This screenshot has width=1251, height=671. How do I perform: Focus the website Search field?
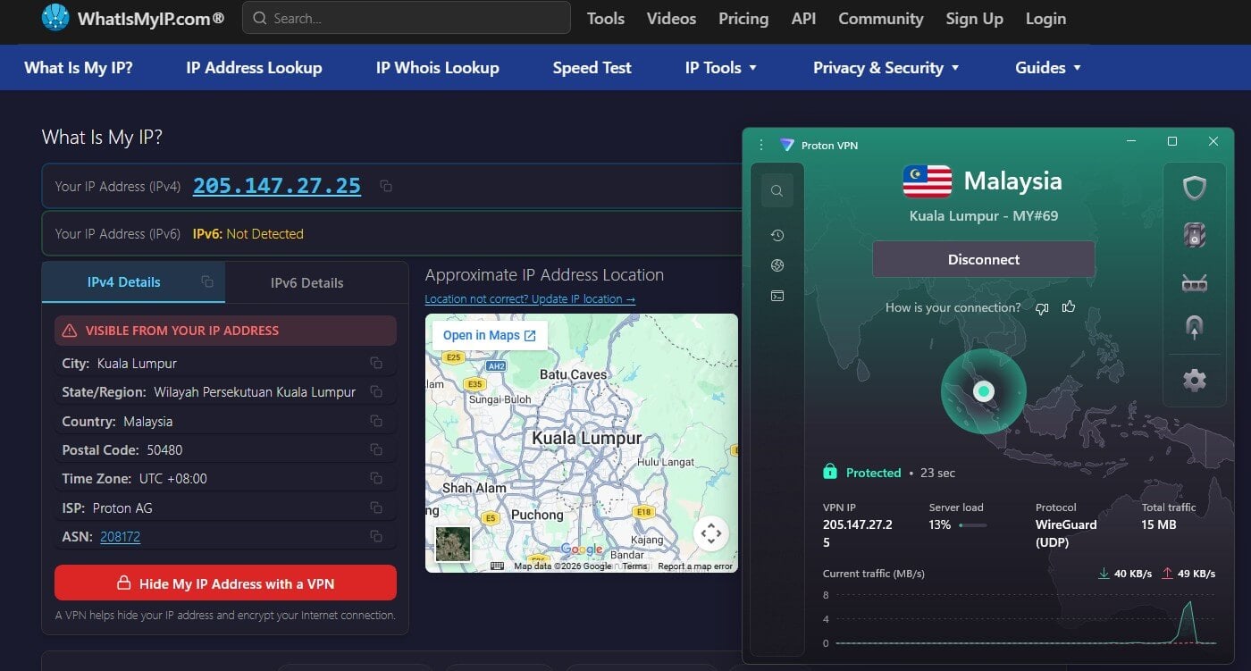(x=407, y=18)
